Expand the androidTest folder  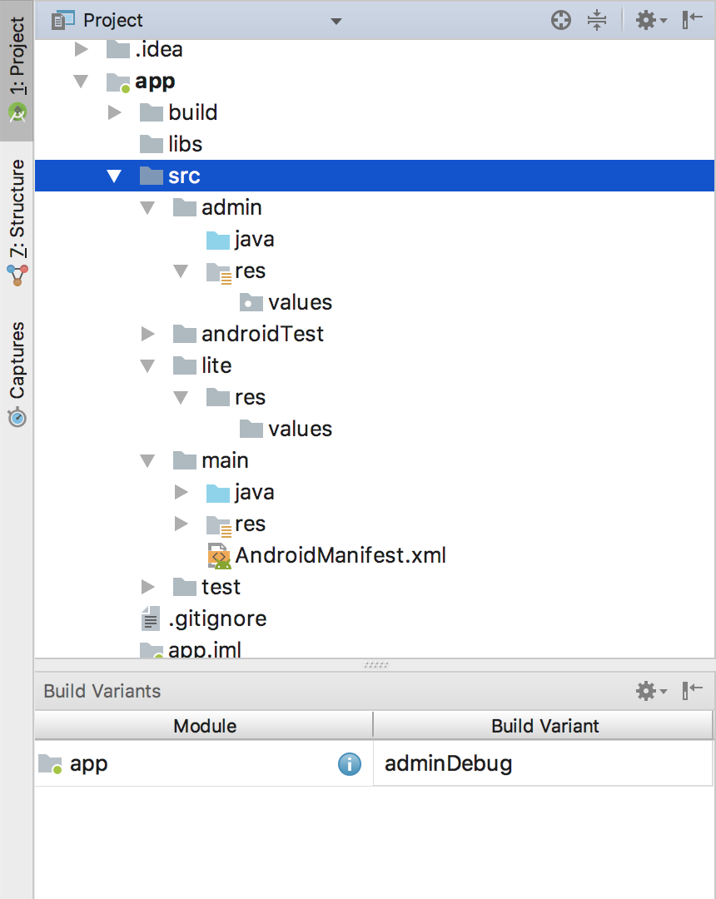(x=148, y=334)
